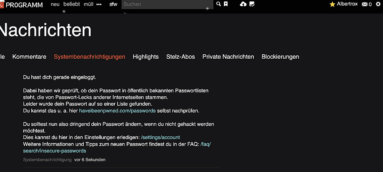Click the magnifier search icon
This screenshot has height=172, width=383.
(x=218, y=4)
